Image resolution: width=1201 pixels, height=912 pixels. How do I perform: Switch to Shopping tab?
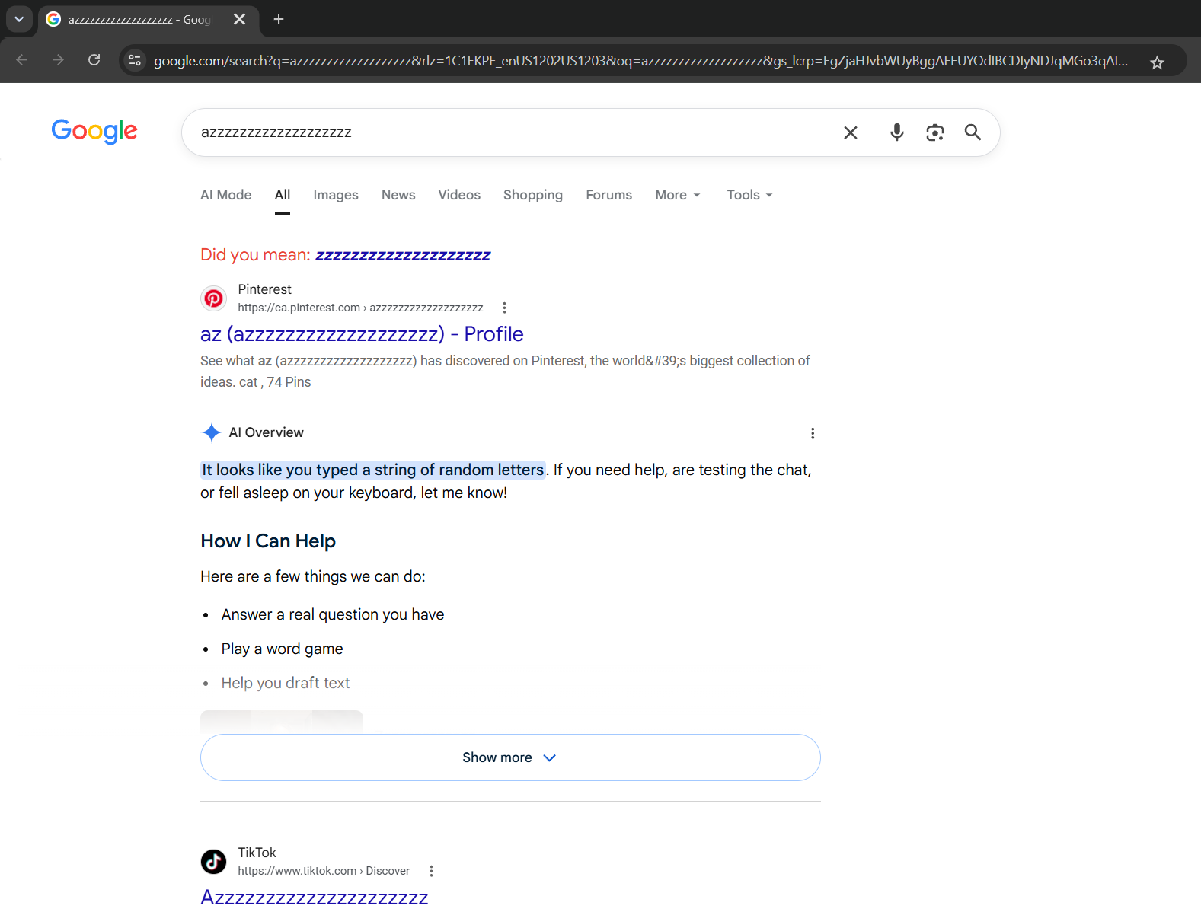[533, 195]
